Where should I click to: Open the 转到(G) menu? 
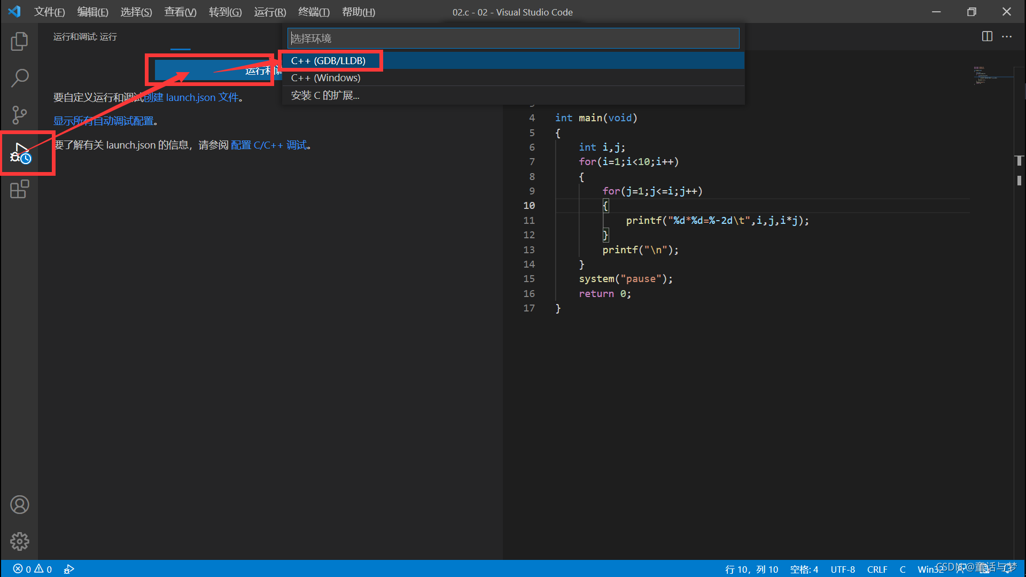click(226, 12)
